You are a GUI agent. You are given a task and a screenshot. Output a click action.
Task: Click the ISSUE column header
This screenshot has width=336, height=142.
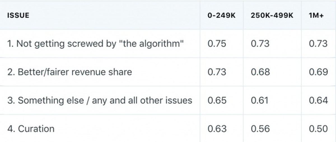[18, 16]
